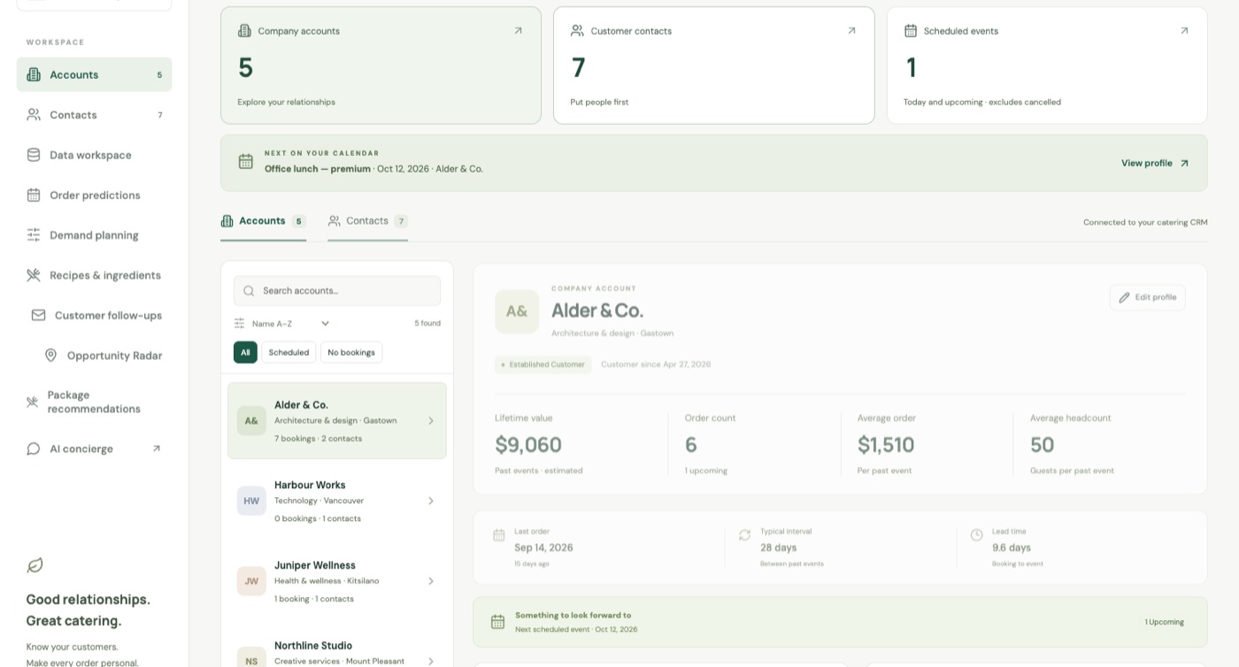Click the HW avatar for Harbour Works
1239x667 pixels.
tap(251, 501)
